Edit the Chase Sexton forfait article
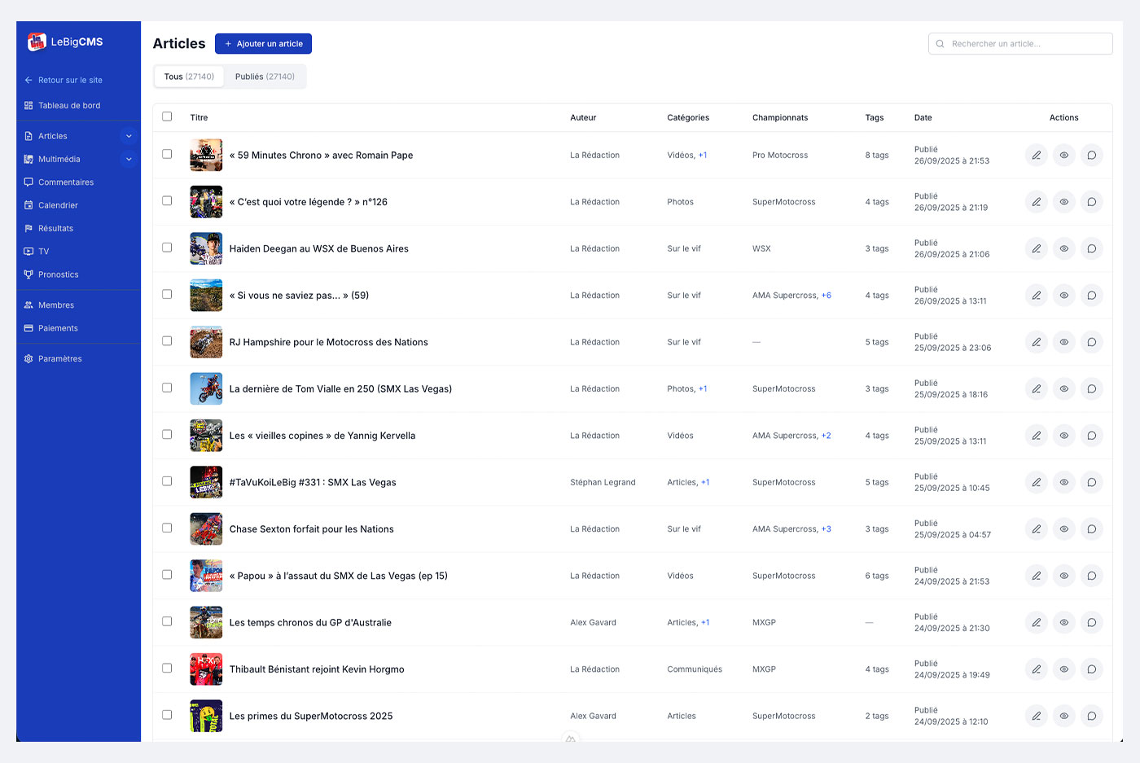 1036,529
